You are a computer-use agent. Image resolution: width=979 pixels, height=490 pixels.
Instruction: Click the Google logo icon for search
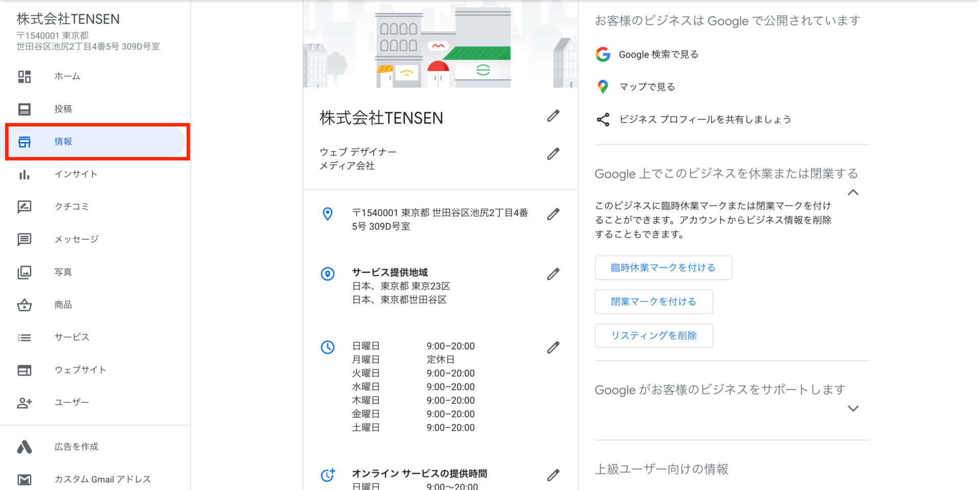[603, 54]
